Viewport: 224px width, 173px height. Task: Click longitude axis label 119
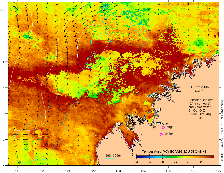18,171
